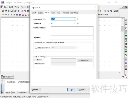This screenshot has width=128, height=98.
Task: Click the Interactive simulation label
Action: click(x=103, y=15)
